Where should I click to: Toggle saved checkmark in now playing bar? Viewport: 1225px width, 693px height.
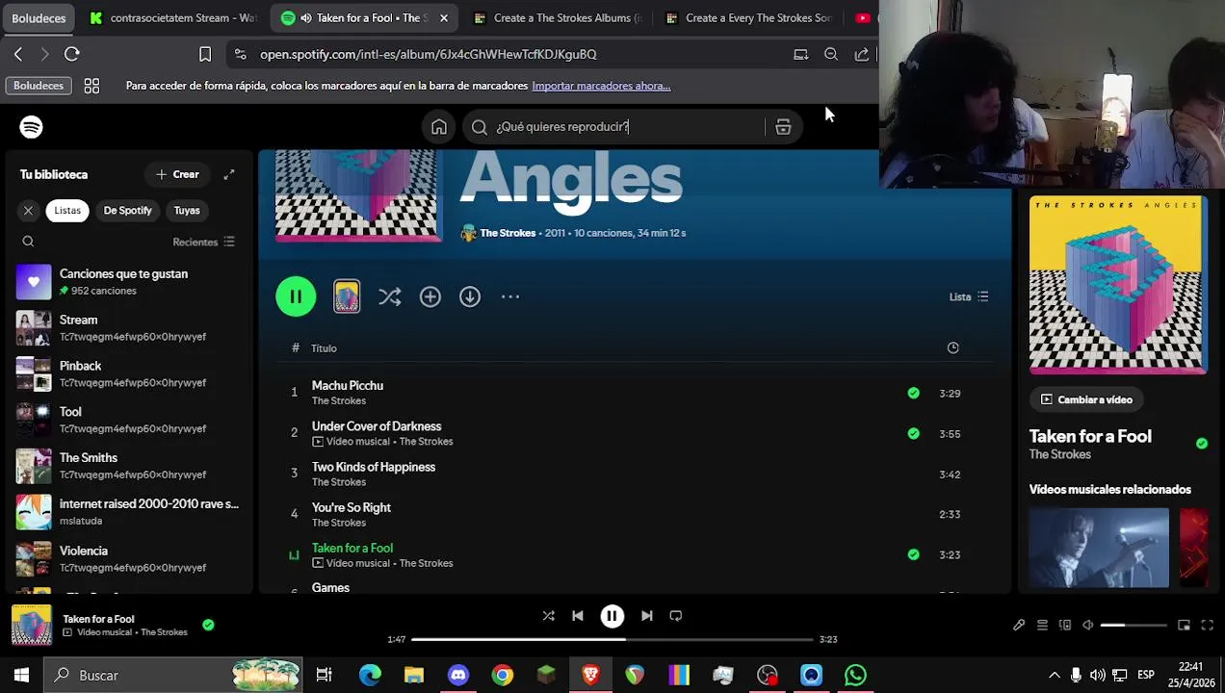[208, 625]
